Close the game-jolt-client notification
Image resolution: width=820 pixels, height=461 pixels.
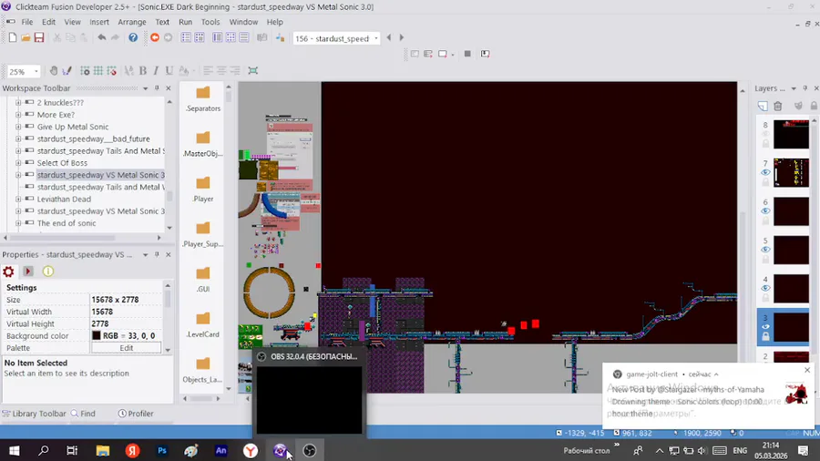(x=807, y=370)
